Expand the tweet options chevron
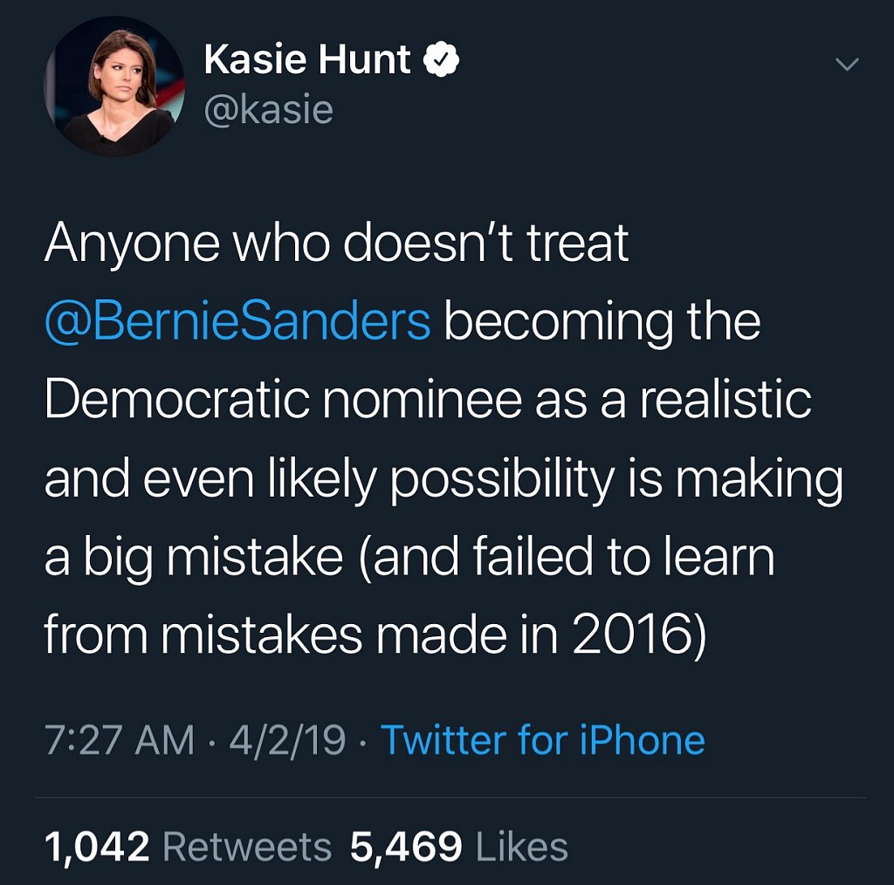Screen dimensions: 894x885 pyautogui.click(x=847, y=65)
